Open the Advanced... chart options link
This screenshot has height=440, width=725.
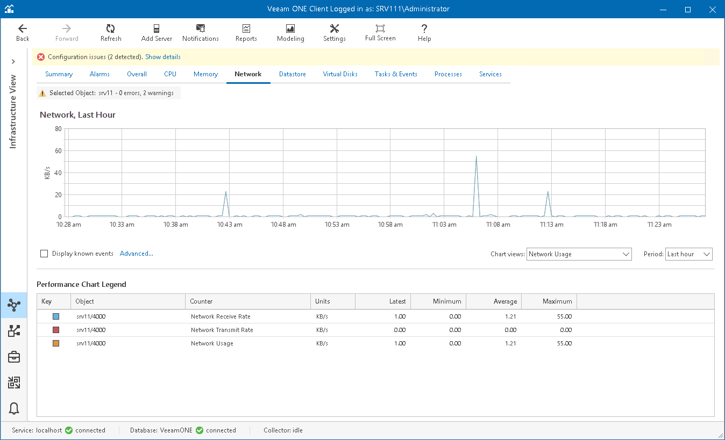point(137,254)
